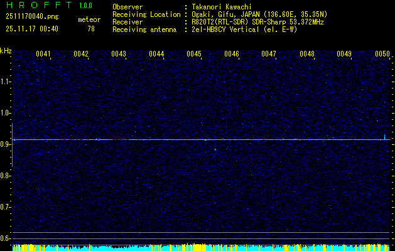
Task: Click the kHz axis unit label
Action: pos(6,51)
